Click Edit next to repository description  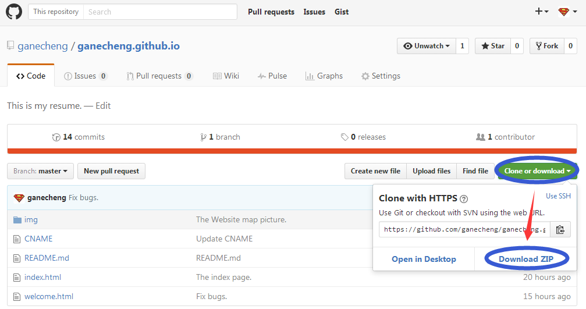pyautogui.click(x=103, y=106)
